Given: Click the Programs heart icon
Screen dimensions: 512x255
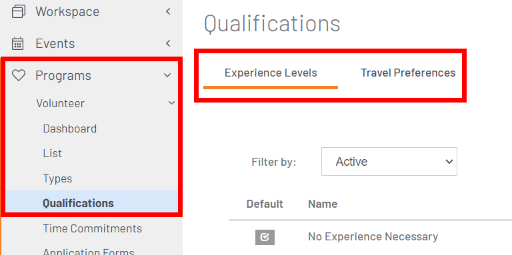Looking at the screenshot, I should tap(18, 75).
